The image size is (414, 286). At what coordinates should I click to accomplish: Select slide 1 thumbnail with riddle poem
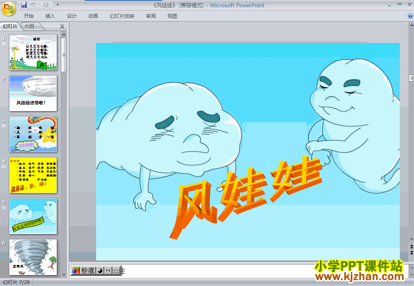coord(33,52)
